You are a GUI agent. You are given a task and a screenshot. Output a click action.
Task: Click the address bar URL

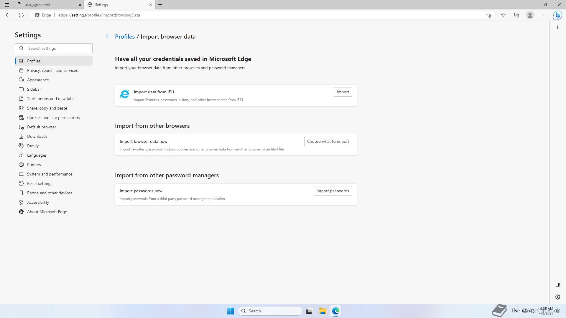click(99, 15)
